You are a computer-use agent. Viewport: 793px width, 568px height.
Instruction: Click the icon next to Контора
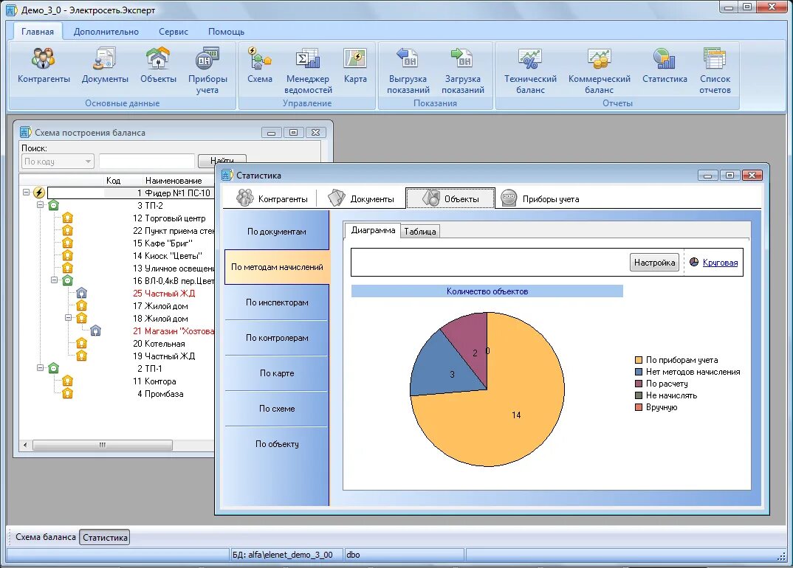click(x=68, y=381)
